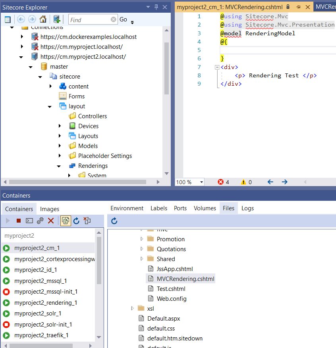Image resolution: width=336 pixels, height=348 pixels.
Task: Navigate to previous issue arrow in editor
Action: point(270,182)
